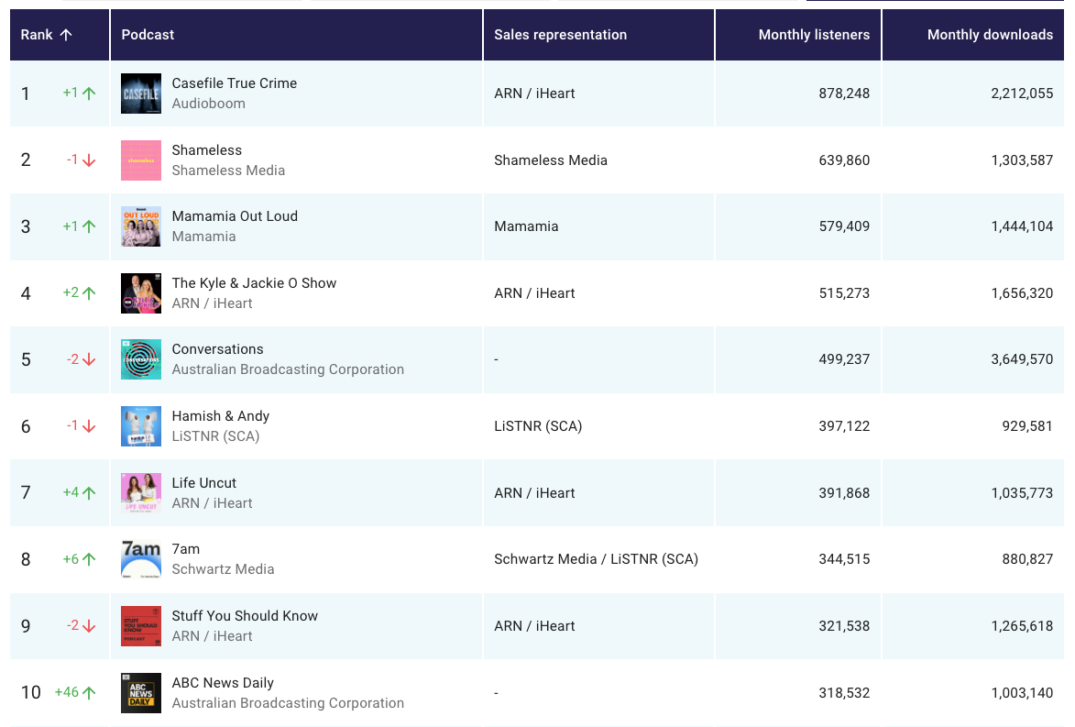
Task: Click the green up arrow for Casefile
Action: coord(89,94)
